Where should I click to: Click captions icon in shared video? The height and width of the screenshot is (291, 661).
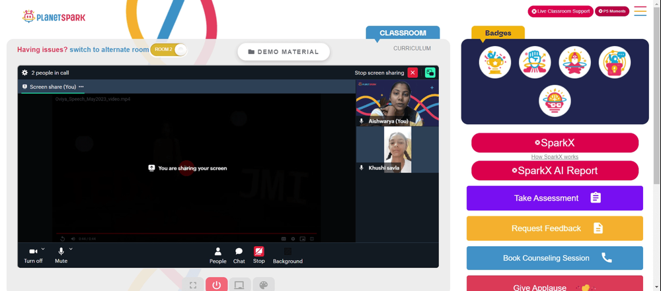click(284, 239)
